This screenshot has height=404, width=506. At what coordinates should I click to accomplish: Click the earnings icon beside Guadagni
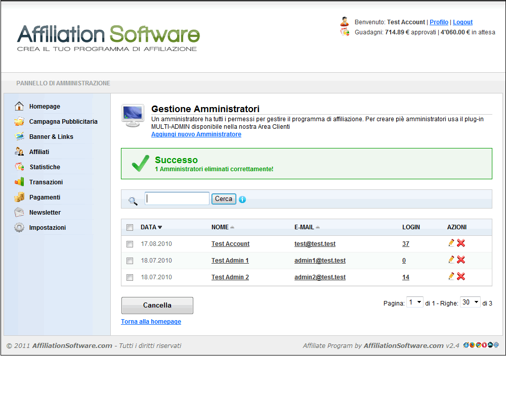tap(345, 32)
